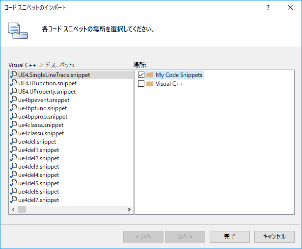Screen dimensions: 302x249
Task: Select ue4bpprop.snippet in the list
Action: pos(43,117)
